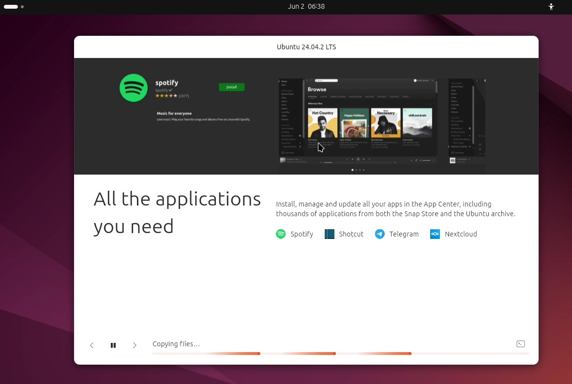Click the chill.out.brain album cover
Viewport: 572px width, 384px height.
click(x=417, y=123)
